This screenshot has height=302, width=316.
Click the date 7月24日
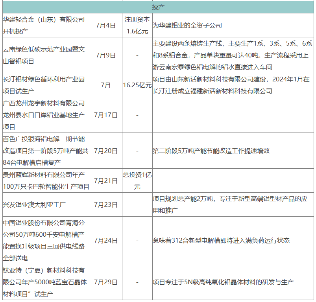(106, 240)
